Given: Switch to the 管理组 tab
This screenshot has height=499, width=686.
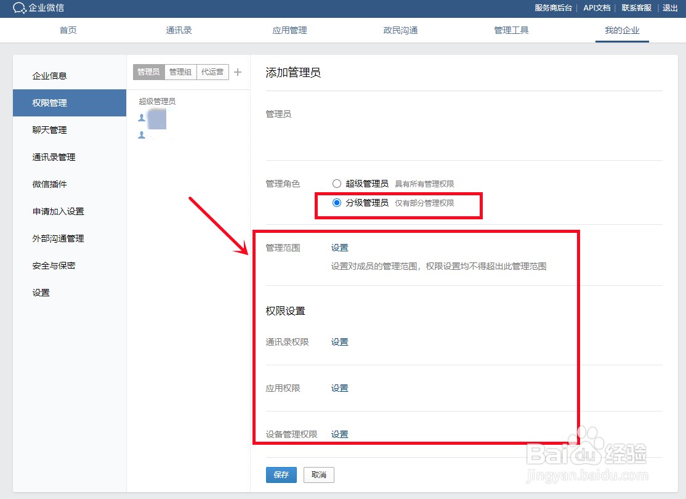Looking at the screenshot, I should click(180, 71).
